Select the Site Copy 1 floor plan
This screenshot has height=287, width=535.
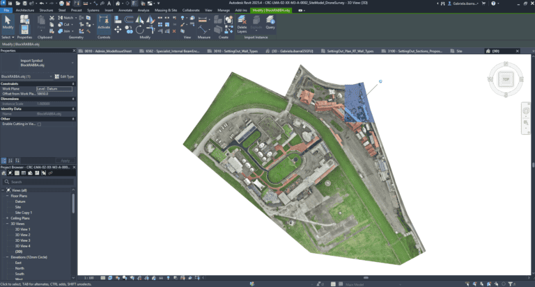24,213
